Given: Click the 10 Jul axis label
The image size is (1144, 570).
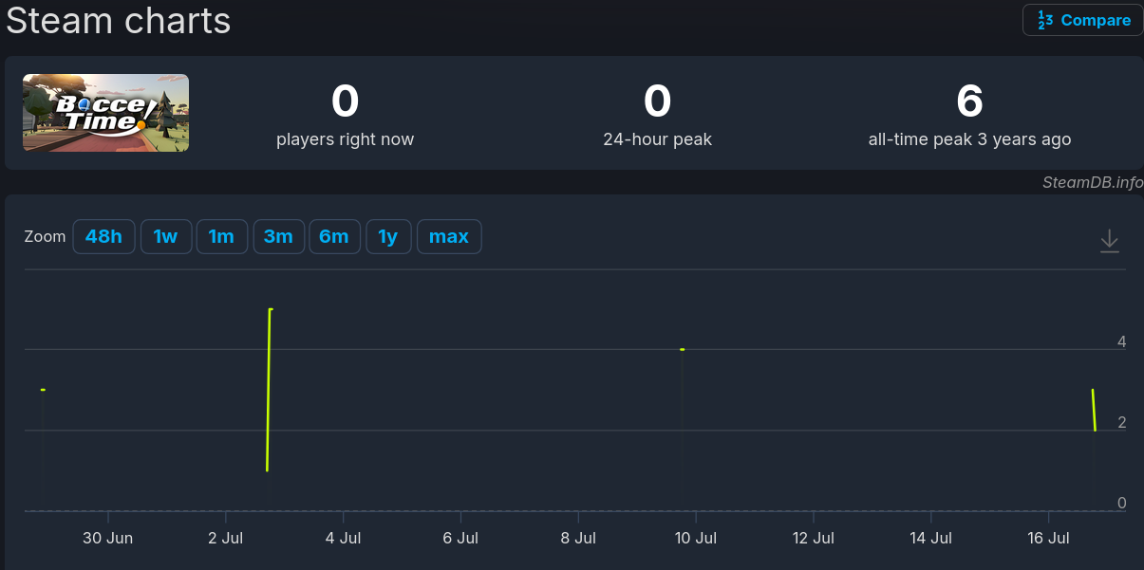Looking at the screenshot, I should click(x=696, y=538).
